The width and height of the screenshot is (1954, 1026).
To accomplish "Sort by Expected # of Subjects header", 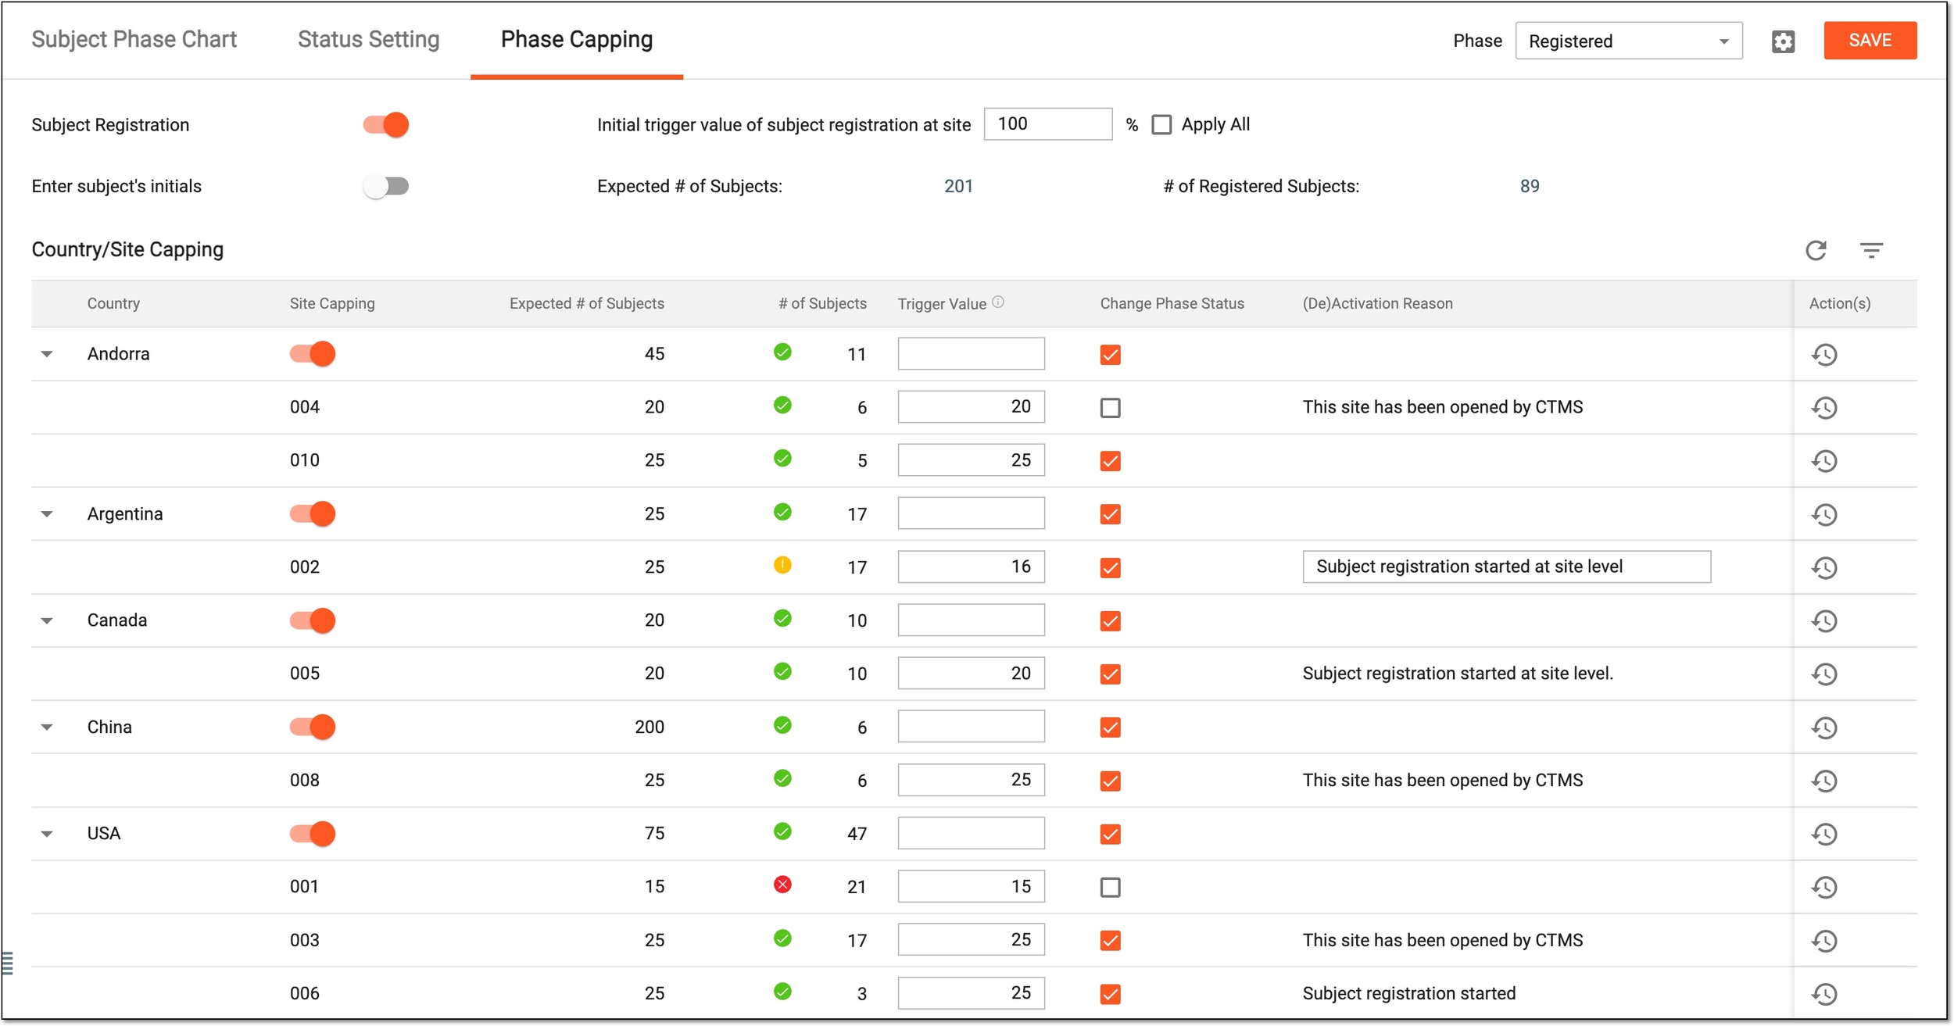I will pos(586,303).
